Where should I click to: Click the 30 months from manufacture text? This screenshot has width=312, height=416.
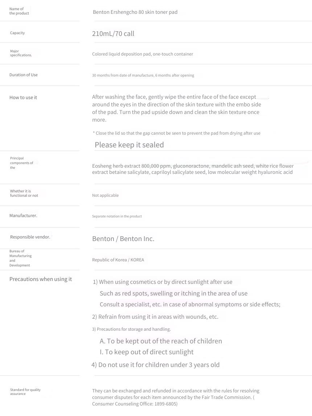coord(143,76)
